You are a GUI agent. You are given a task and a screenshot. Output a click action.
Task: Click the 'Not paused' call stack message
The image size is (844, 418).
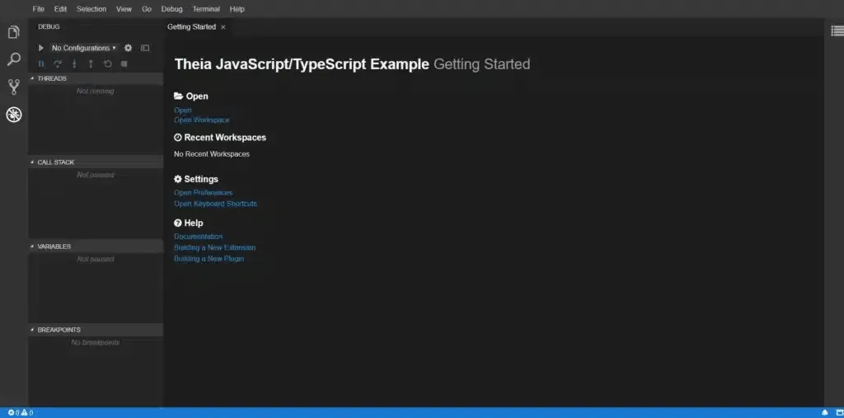[96, 175]
